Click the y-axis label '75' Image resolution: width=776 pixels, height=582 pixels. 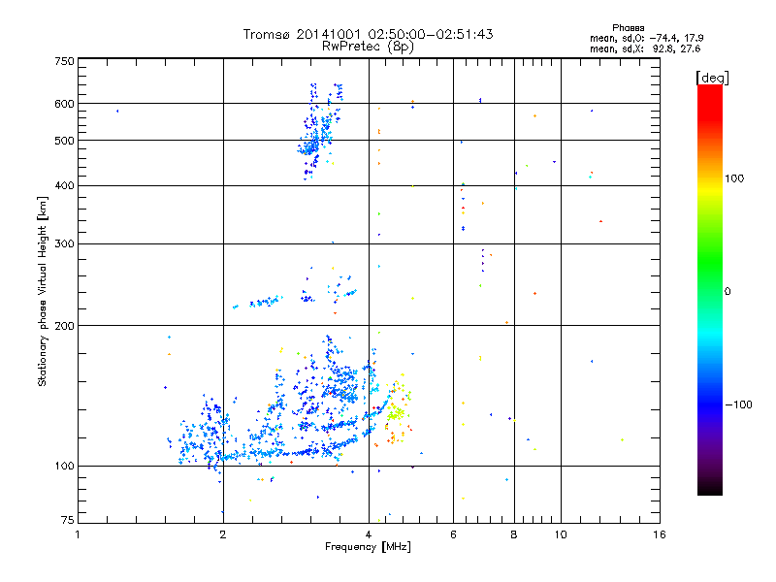(68, 520)
